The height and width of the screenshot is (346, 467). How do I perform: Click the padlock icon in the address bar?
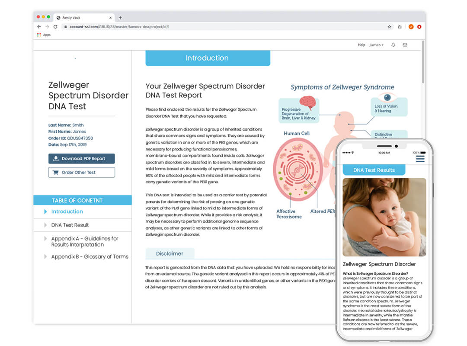(x=66, y=27)
